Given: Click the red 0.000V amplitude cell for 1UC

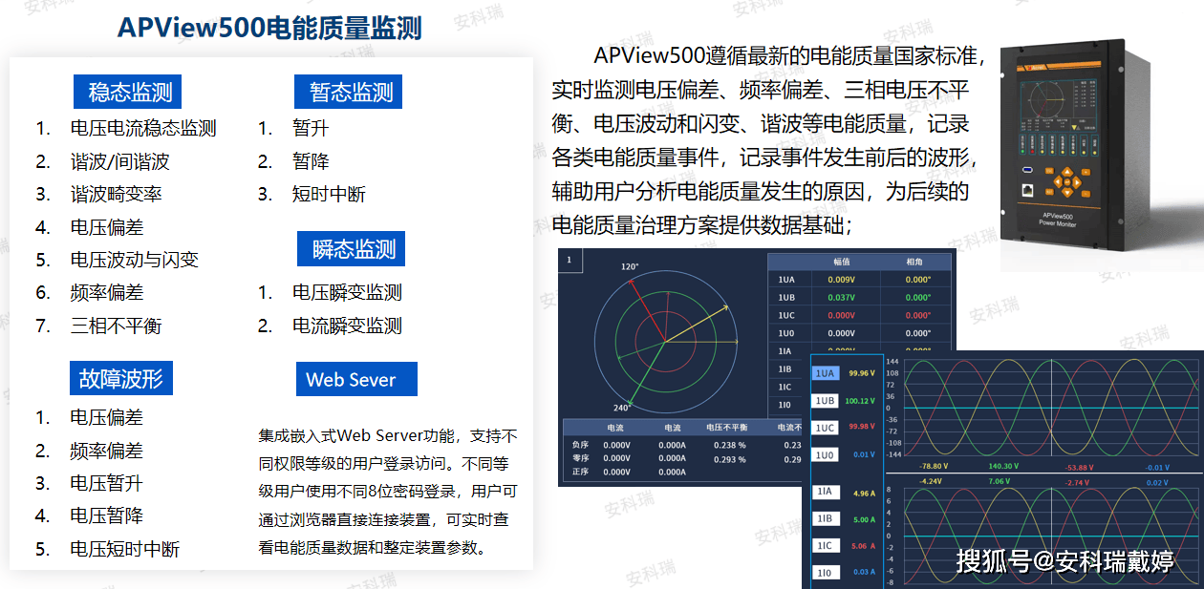Looking at the screenshot, I should pos(841,315).
